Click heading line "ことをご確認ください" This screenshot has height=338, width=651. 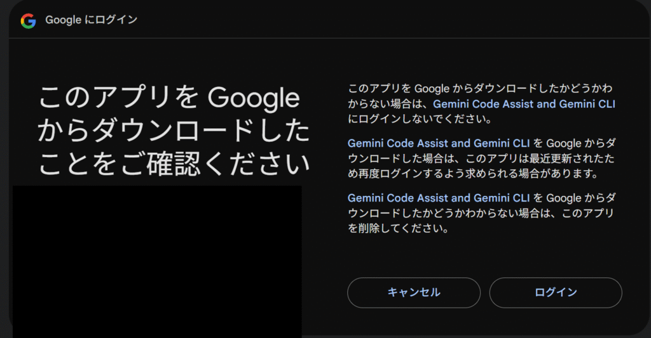coord(174,163)
